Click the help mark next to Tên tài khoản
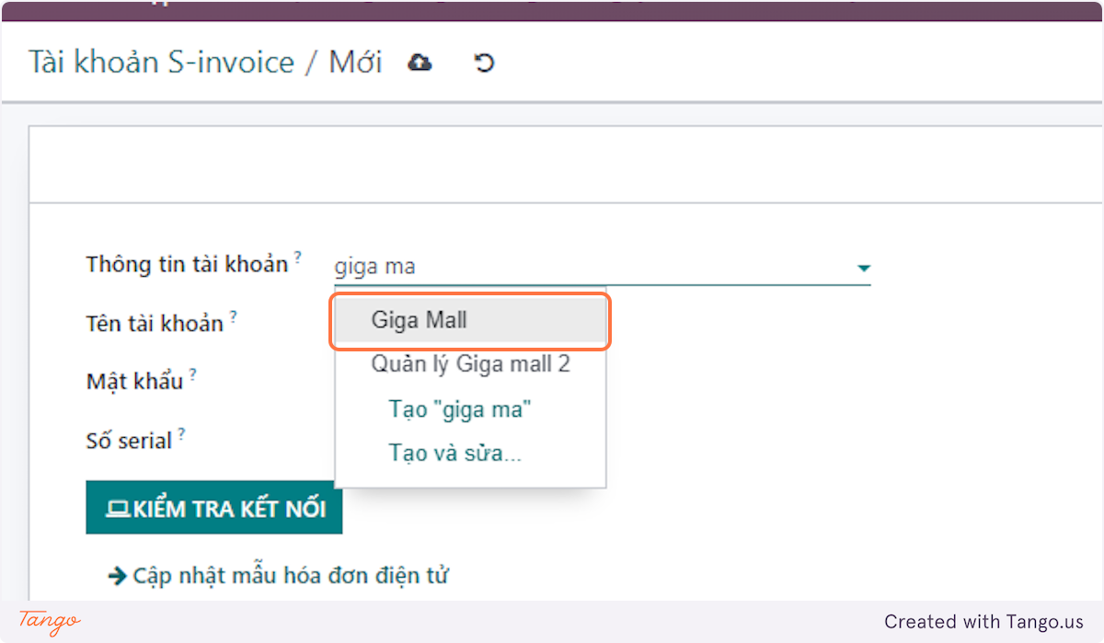The height and width of the screenshot is (643, 1104). click(x=234, y=316)
